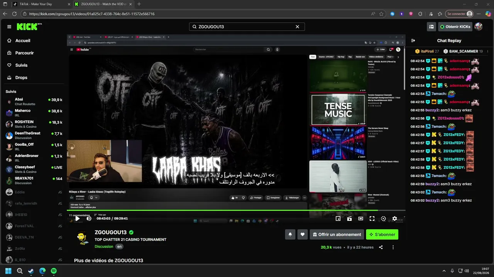Open DeenTheGreat's channel in the sidebar

coord(34,135)
